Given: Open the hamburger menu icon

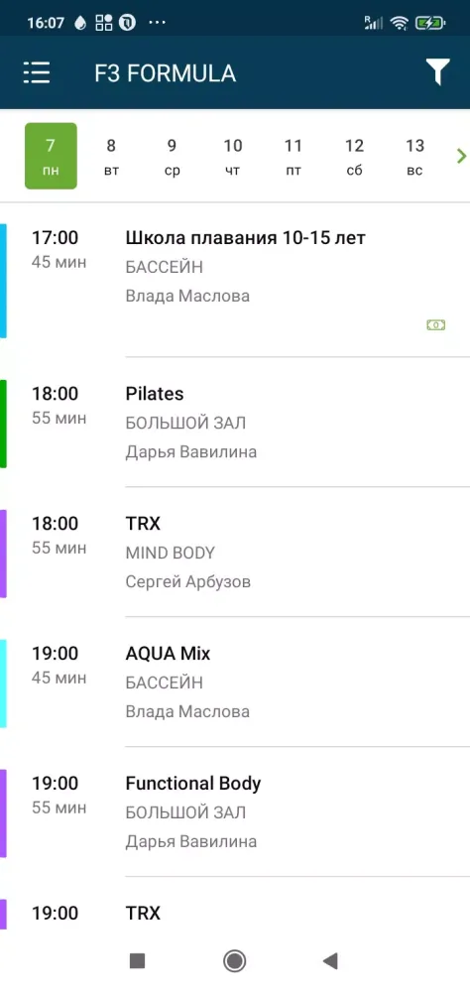Looking at the screenshot, I should pos(37,73).
